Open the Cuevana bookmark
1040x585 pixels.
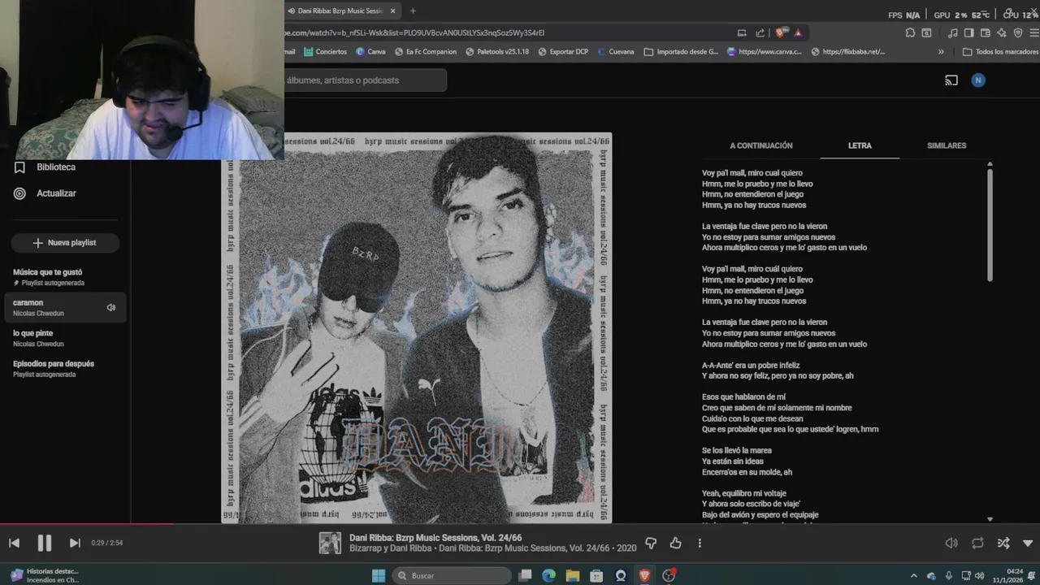[x=615, y=52]
